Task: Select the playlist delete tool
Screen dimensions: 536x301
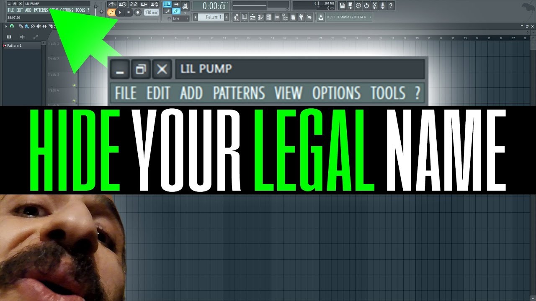Action: (x=33, y=26)
